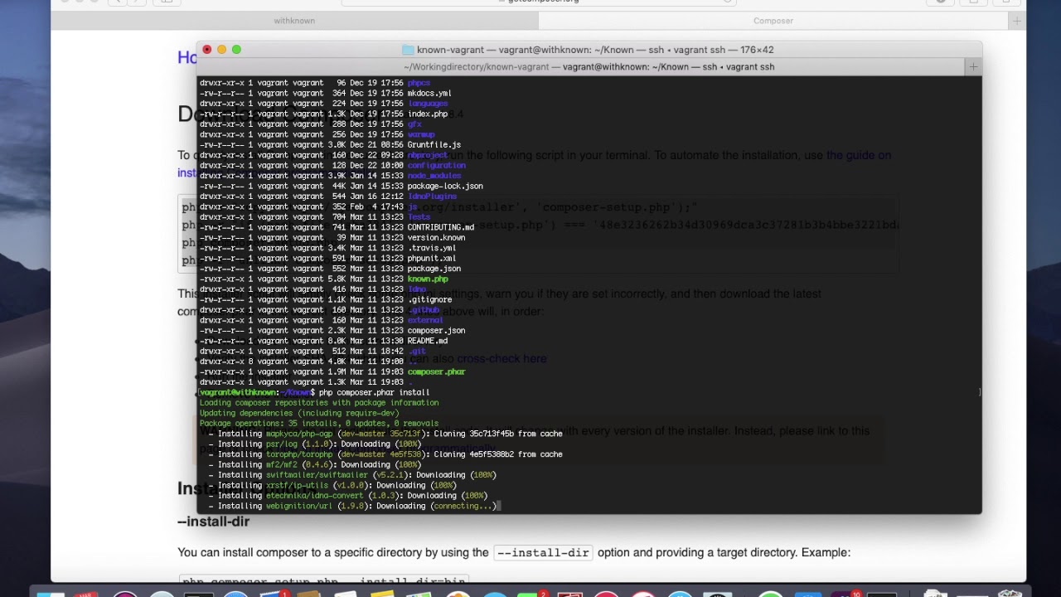Minimize the Terminal window with the yellow button
The image size is (1061, 597).
(x=221, y=50)
